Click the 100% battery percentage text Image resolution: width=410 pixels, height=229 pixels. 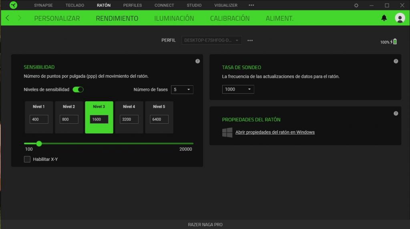(x=385, y=42)
